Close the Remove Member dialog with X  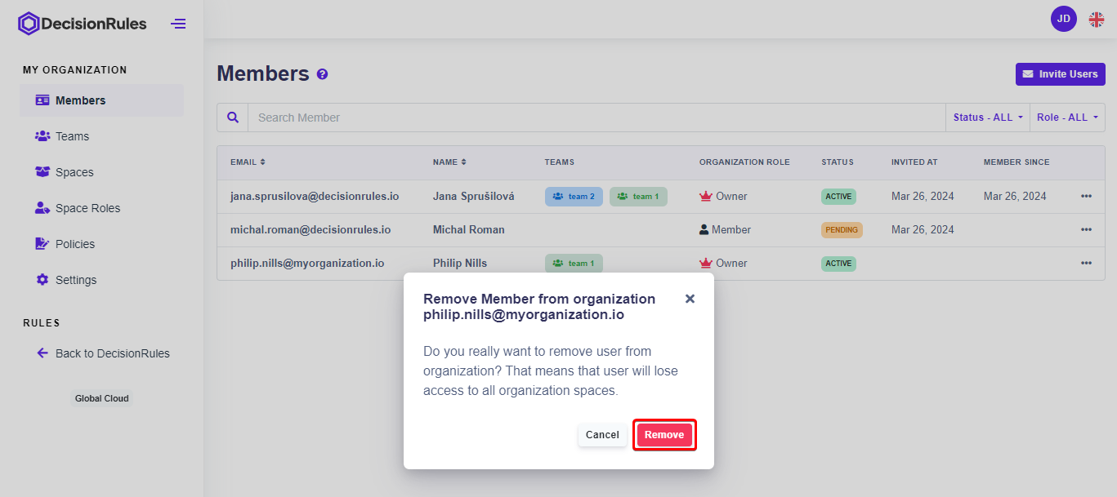coord(690,299)
